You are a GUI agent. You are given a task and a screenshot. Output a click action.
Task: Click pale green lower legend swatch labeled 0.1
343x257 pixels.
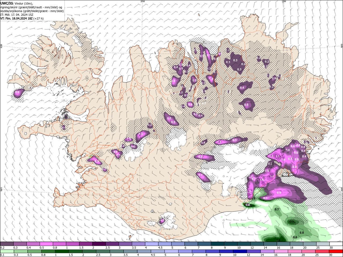tap(7, 251)
